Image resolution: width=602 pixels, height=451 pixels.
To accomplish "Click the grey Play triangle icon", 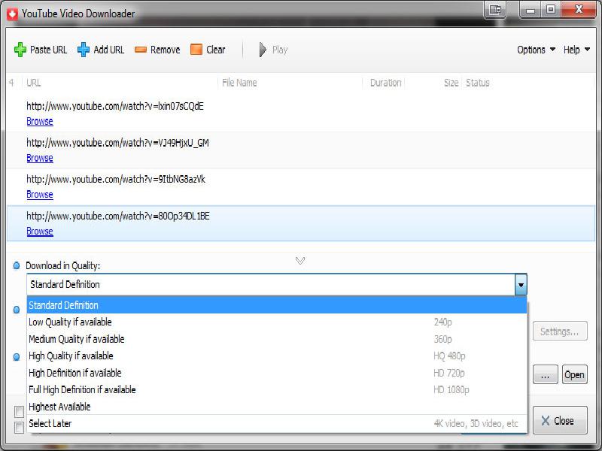I will click(263, 50).
